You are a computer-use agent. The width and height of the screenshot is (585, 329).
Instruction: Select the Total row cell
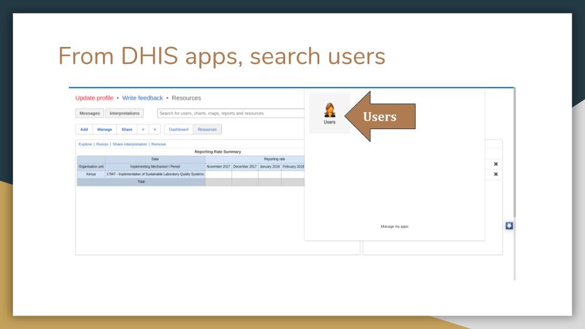coord(141,182)
